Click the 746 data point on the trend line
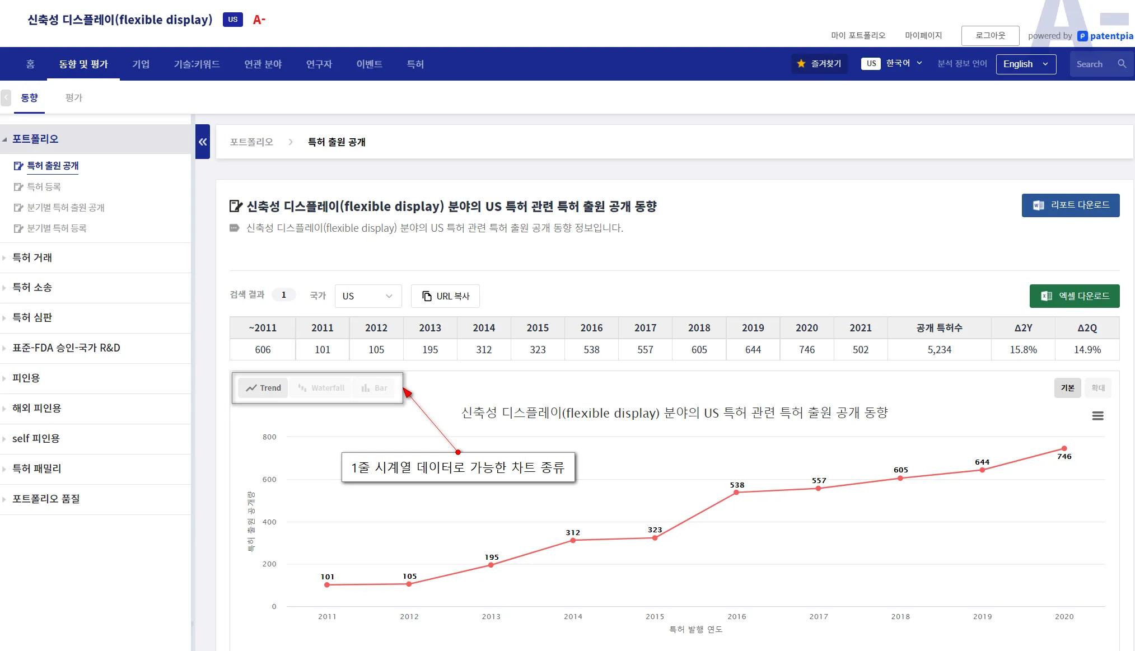 point(1064,448)
